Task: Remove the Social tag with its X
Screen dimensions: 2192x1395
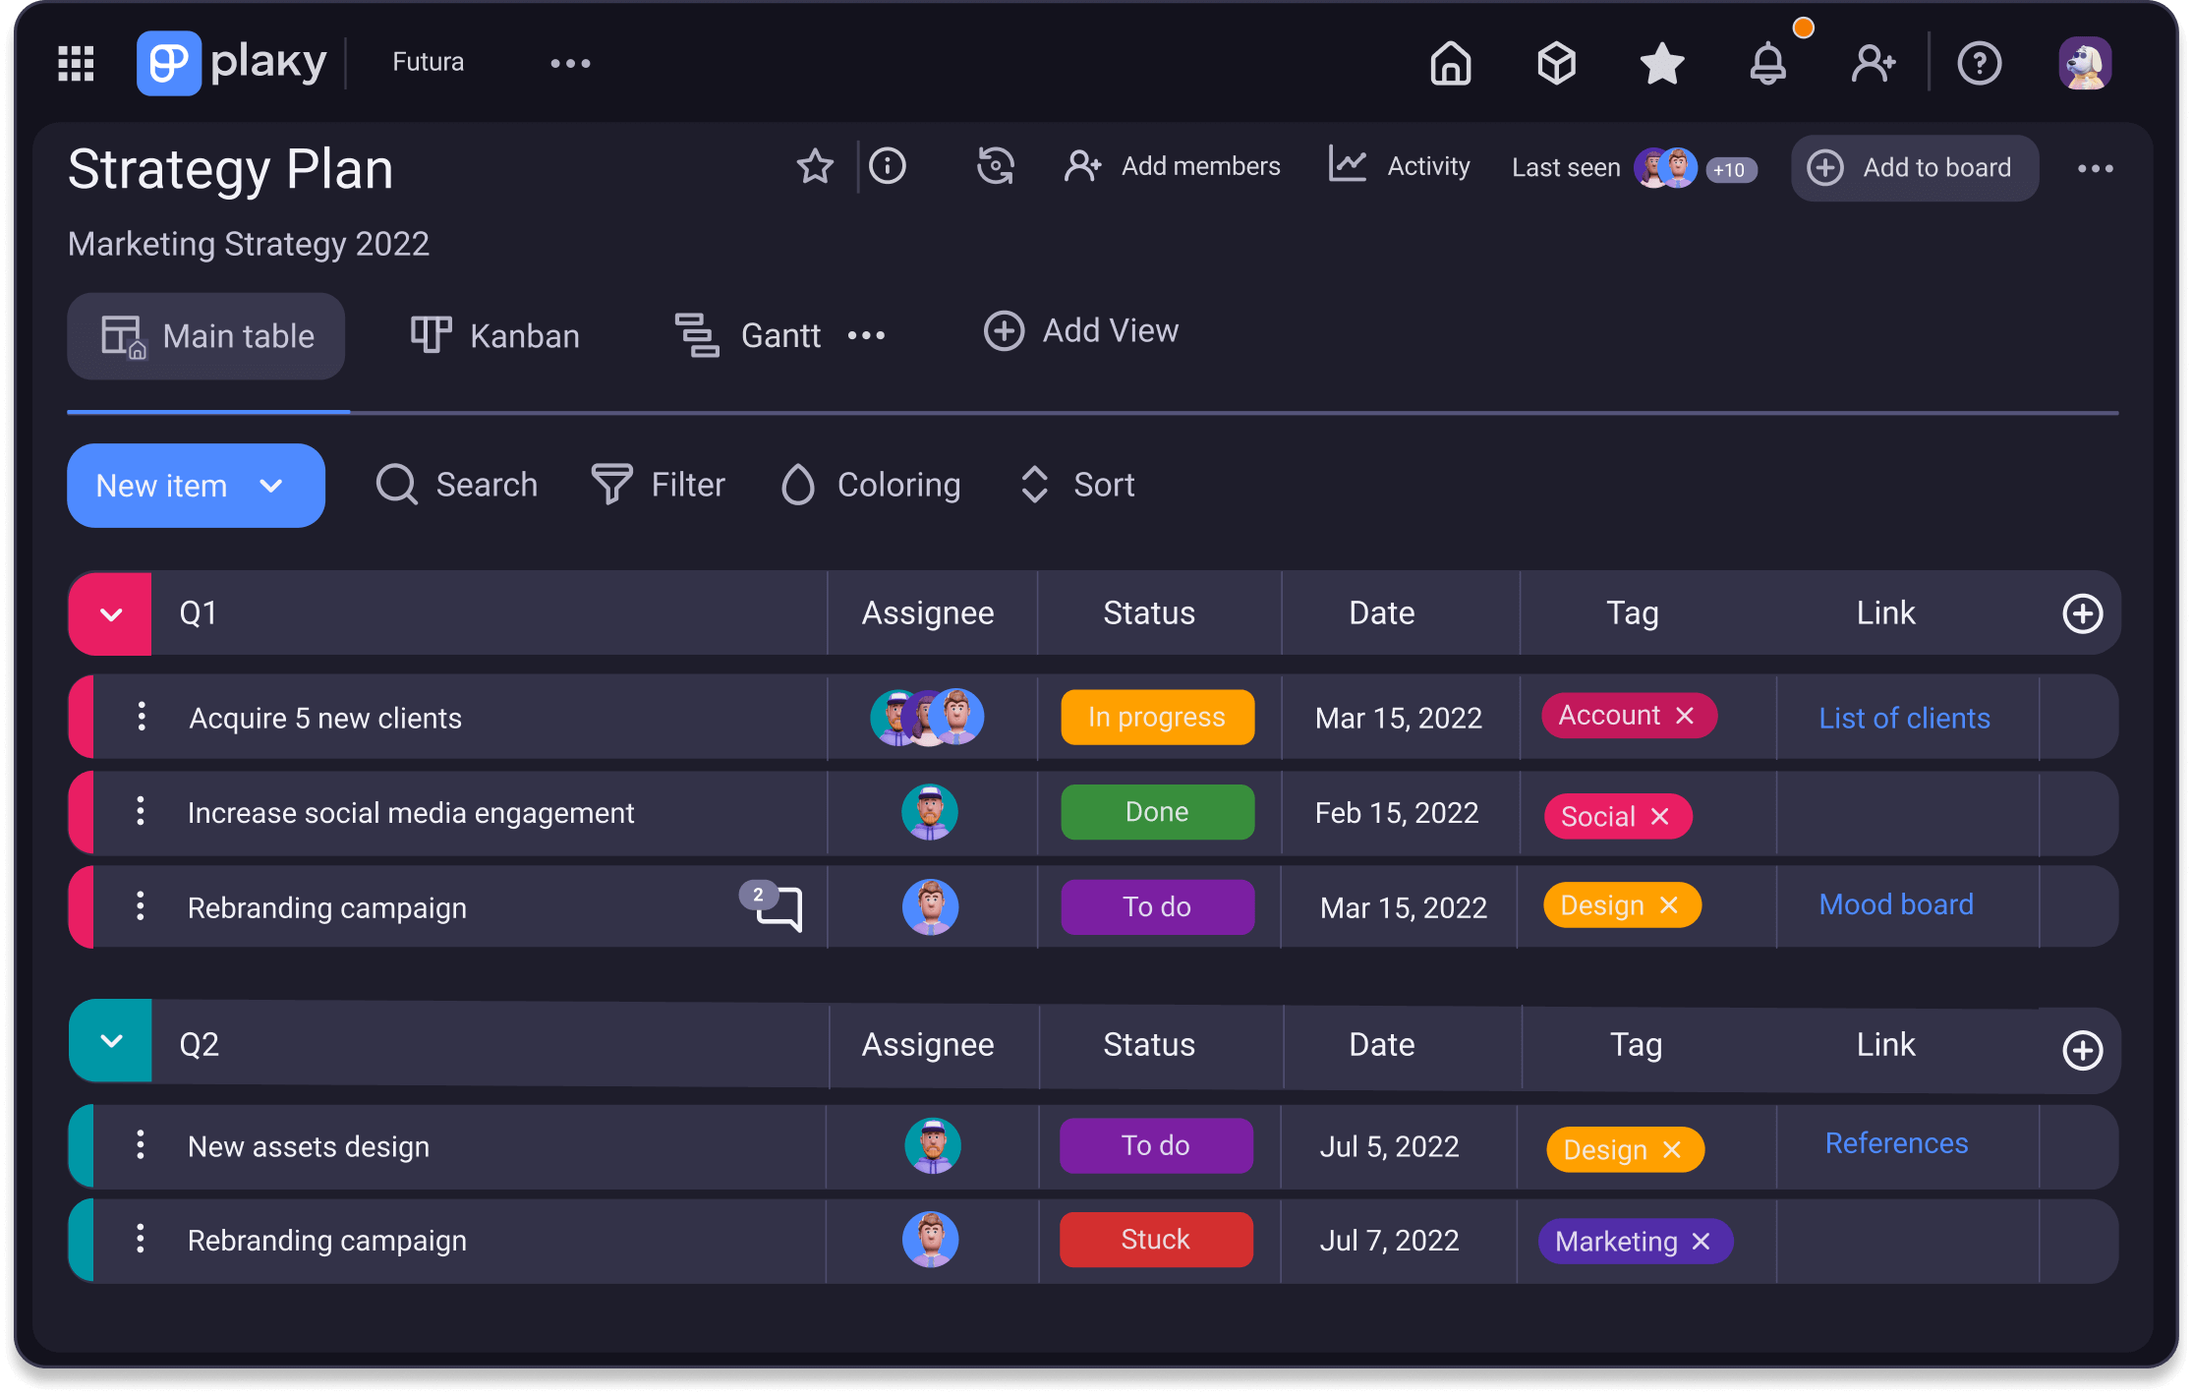Action: point(1661,816)
